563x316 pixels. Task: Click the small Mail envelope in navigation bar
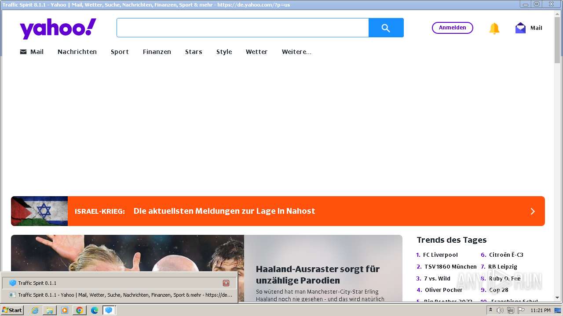[x=23, y=52]
